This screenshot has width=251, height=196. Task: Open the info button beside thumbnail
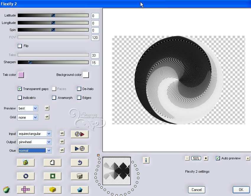[x=146, y=160]
